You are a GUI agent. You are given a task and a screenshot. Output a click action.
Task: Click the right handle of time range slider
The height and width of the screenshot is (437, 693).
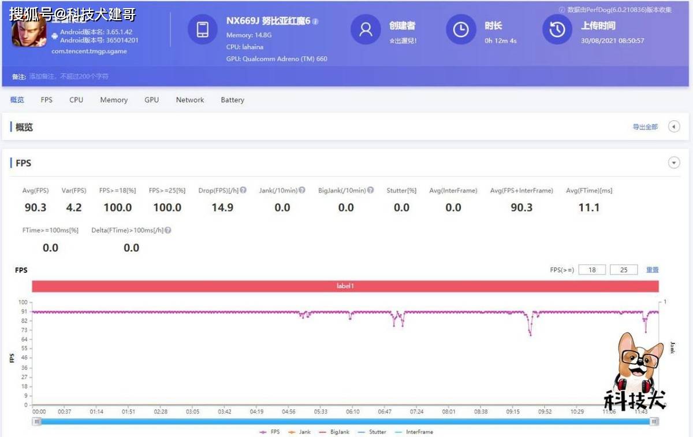point(654,421)
